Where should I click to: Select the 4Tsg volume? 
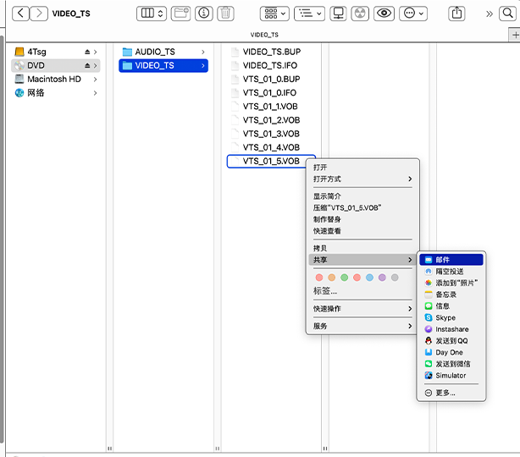[x=56, y=52]
